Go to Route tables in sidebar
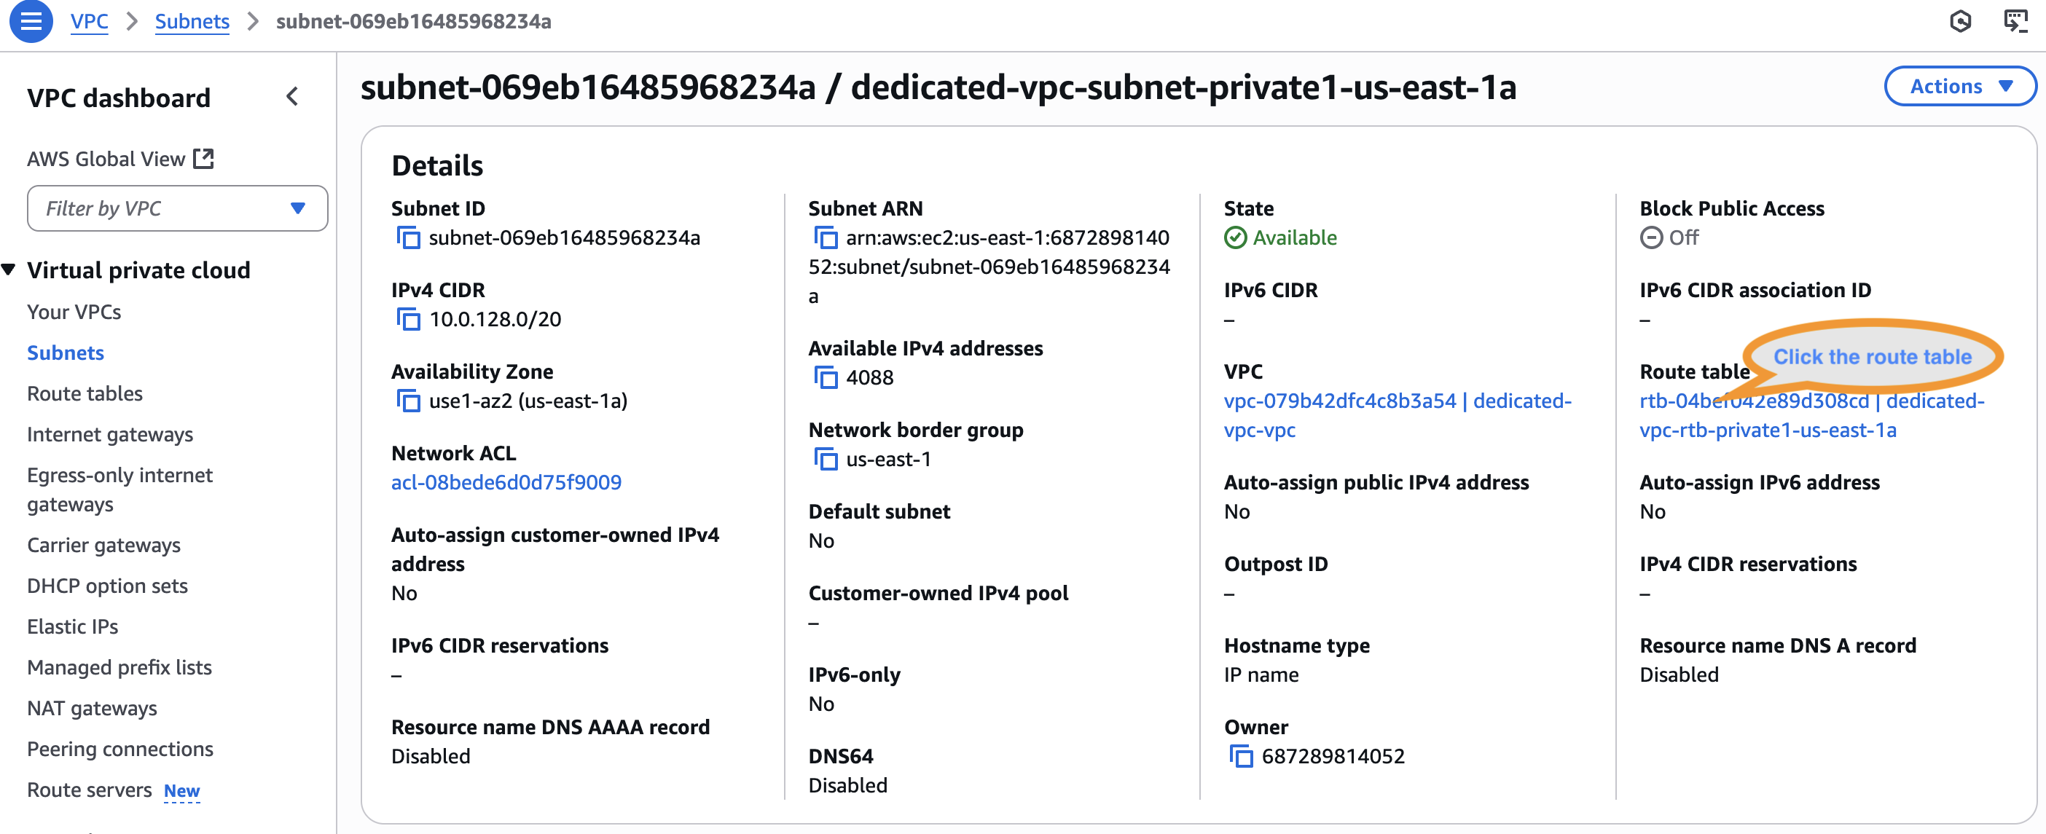The image size is (2046, 834). pyautogui.click(x=85, y=393)
